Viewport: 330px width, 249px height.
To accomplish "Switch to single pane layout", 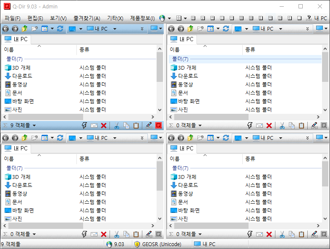I will (x=299, y=18).
